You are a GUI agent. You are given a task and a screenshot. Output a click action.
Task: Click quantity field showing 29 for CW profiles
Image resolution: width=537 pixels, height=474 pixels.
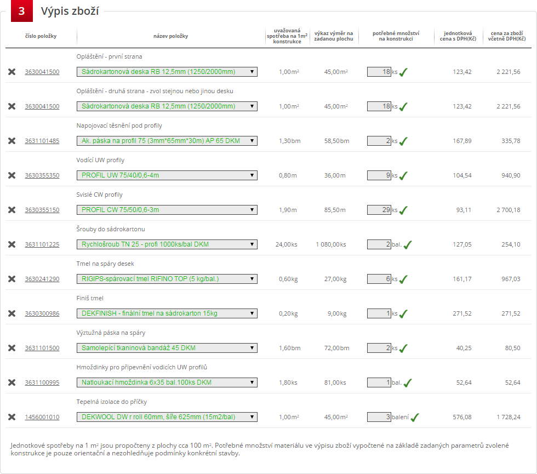point(379,210)
